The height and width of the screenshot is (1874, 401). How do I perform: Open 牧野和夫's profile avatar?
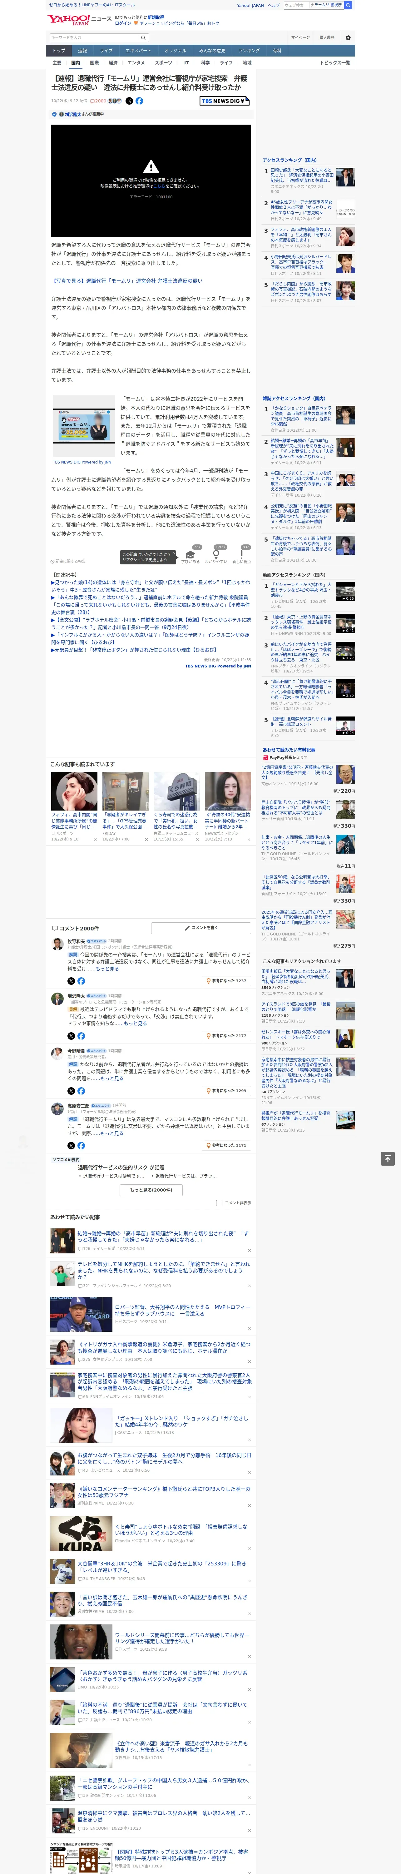[57, 944]
